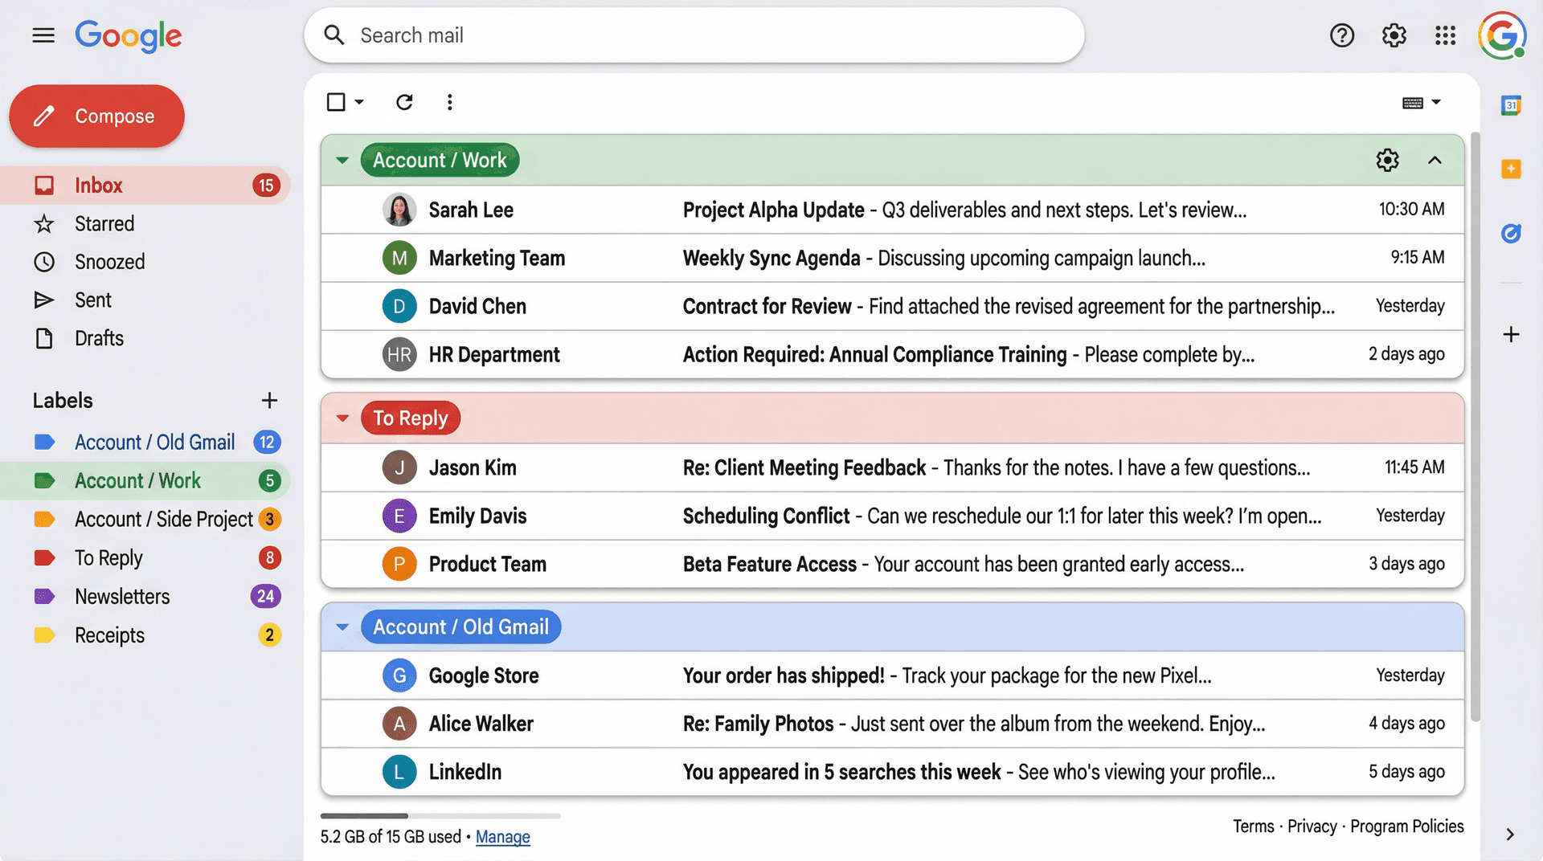Screen dimensions: 1543x861
Task: Click the Account / Work section settings gear
Action: tap(1387, 160)
